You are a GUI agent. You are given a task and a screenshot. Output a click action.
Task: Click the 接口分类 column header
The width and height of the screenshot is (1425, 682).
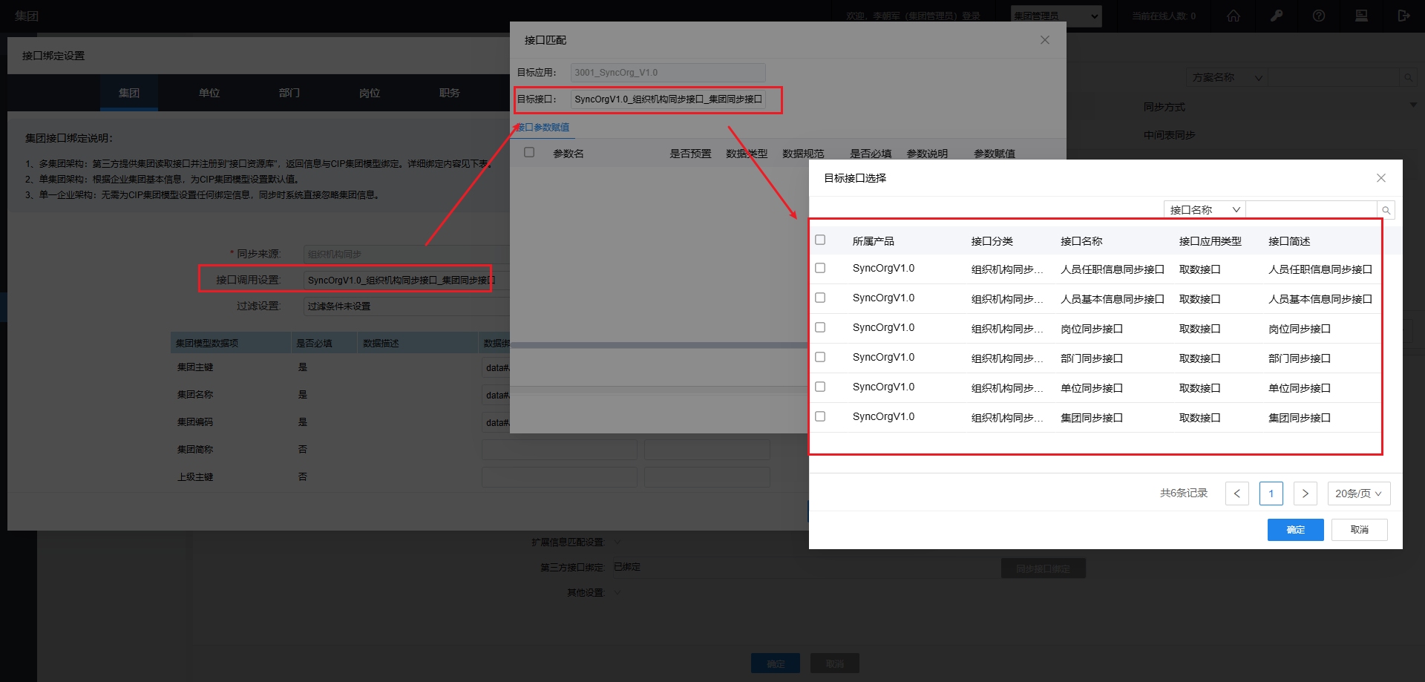click(x=992, y=241)
